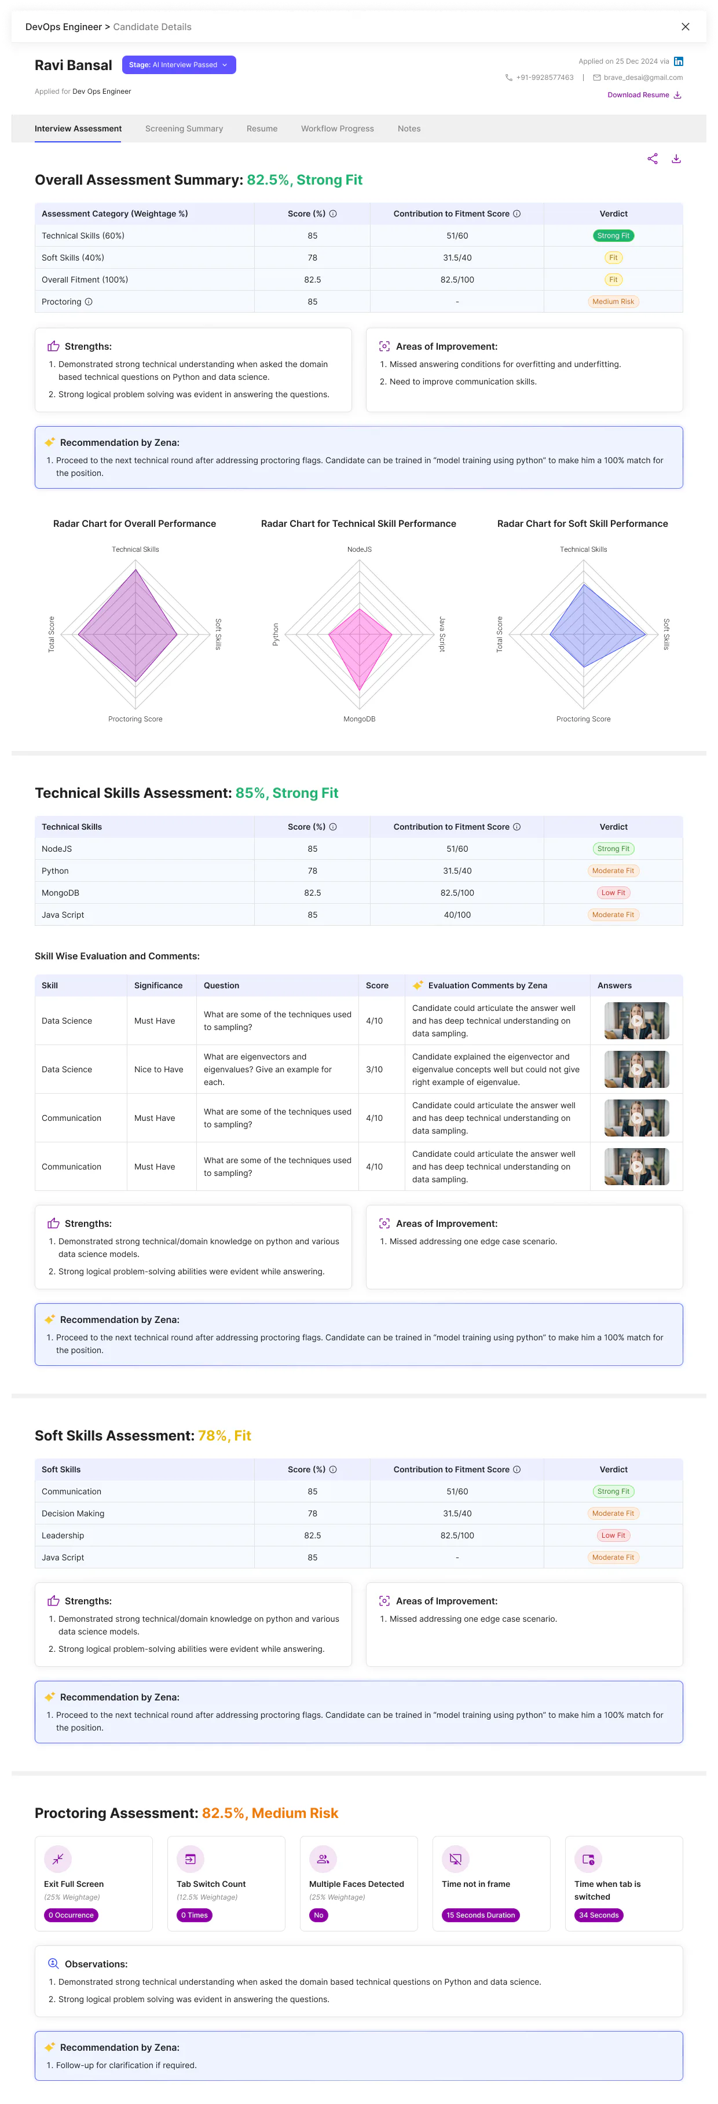Viewport: 718px width, 2104px height.
Task: Click the Areas of Improvement icon in the overall summary
Action: [x=384, y=346]
